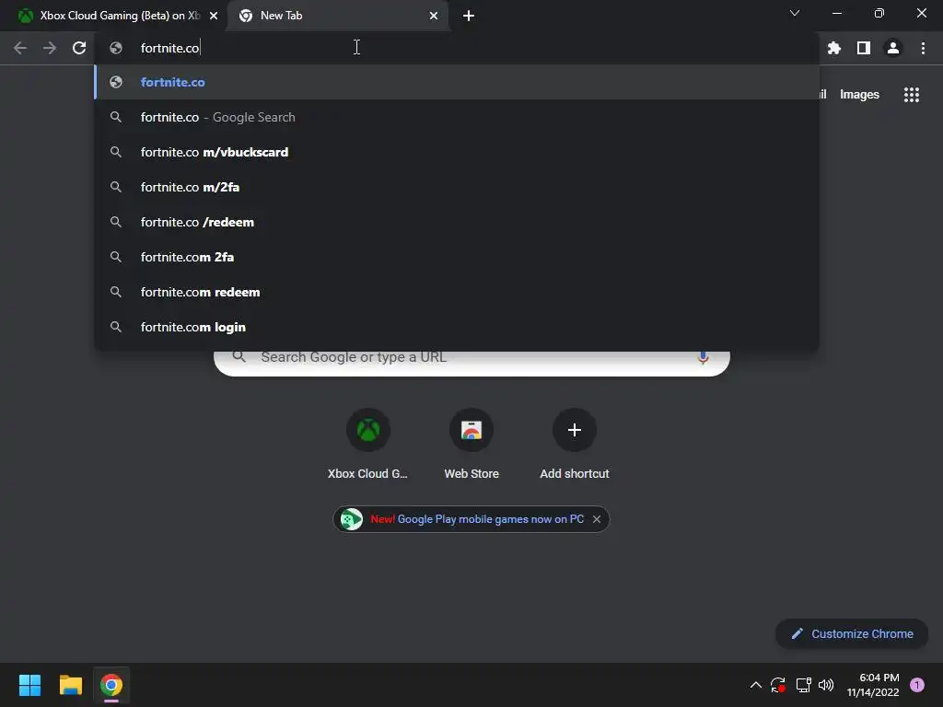943x707 pixels.
Task: Open Chrome's three-dot menu
Action: click(x=923, y=48)
